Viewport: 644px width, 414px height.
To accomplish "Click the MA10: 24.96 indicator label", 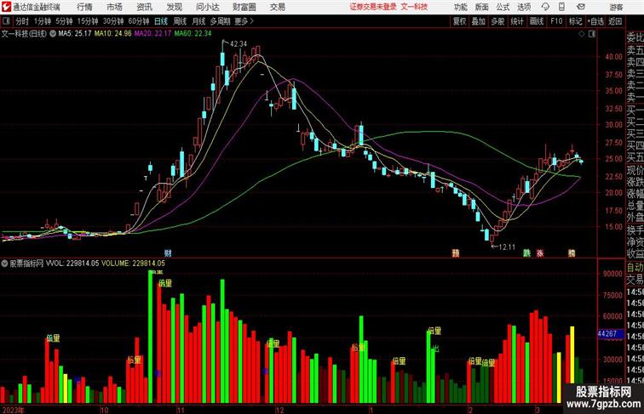I will pyautogui.click(x=113, y=34).
